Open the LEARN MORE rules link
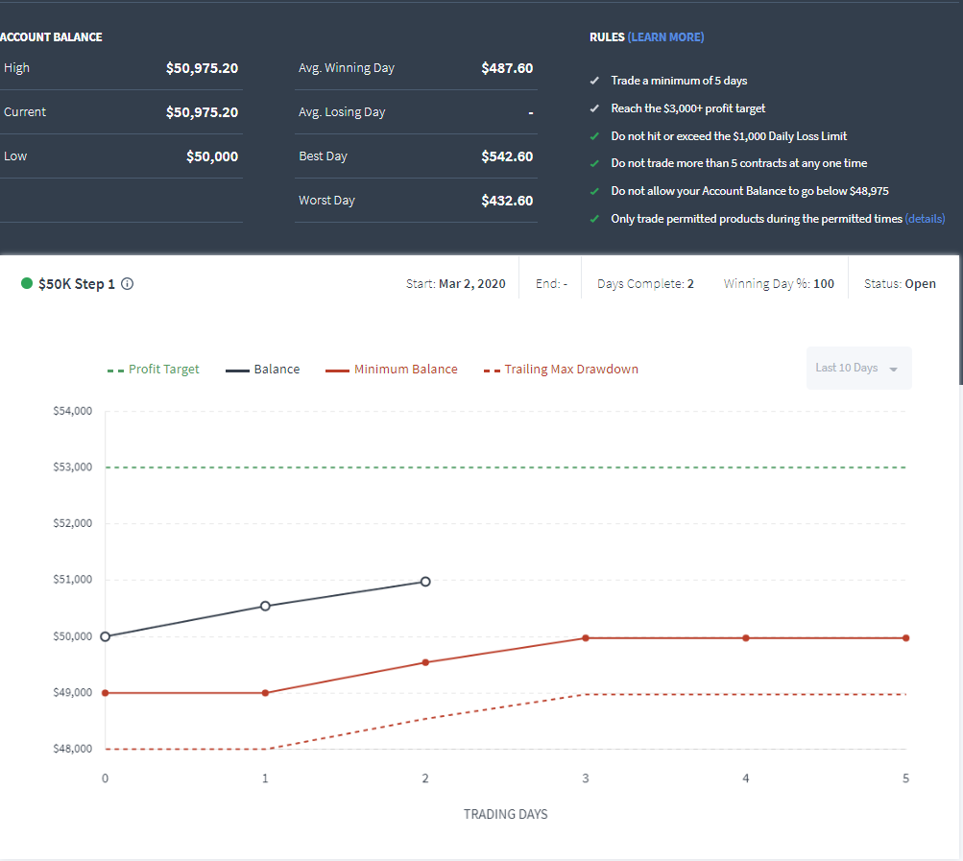 (x=665, y=36)
